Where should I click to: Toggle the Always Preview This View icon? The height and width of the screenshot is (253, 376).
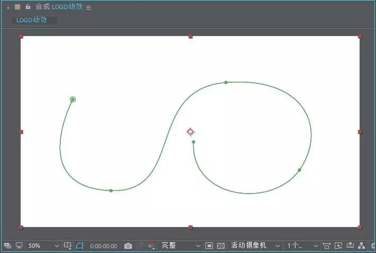point(7,246)
